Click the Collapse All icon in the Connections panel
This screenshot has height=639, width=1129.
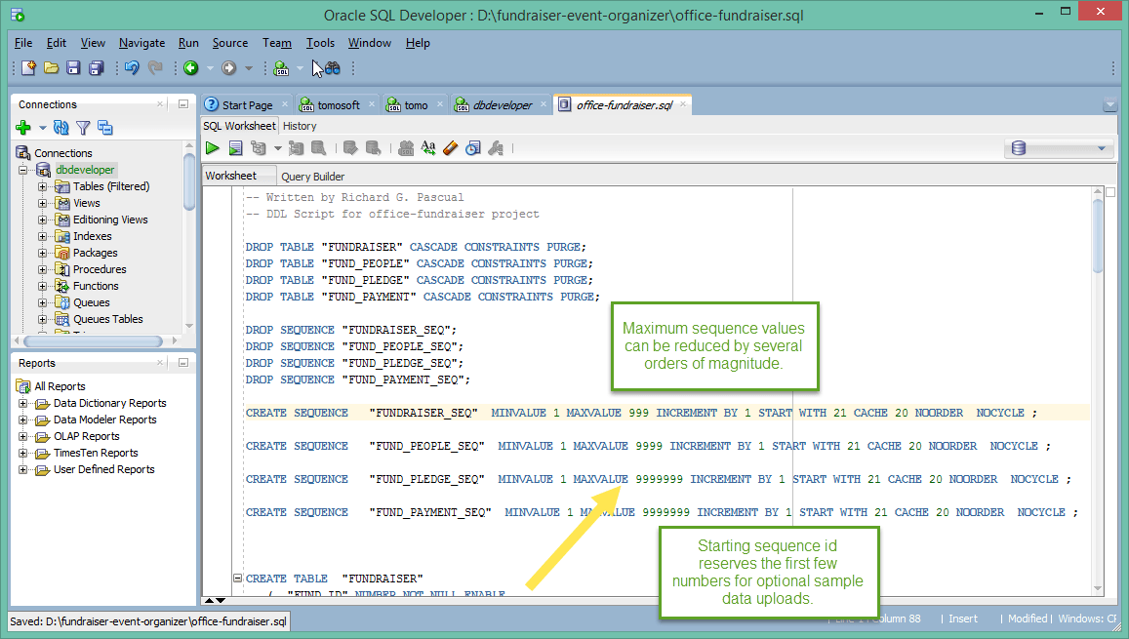click(105, 128)
